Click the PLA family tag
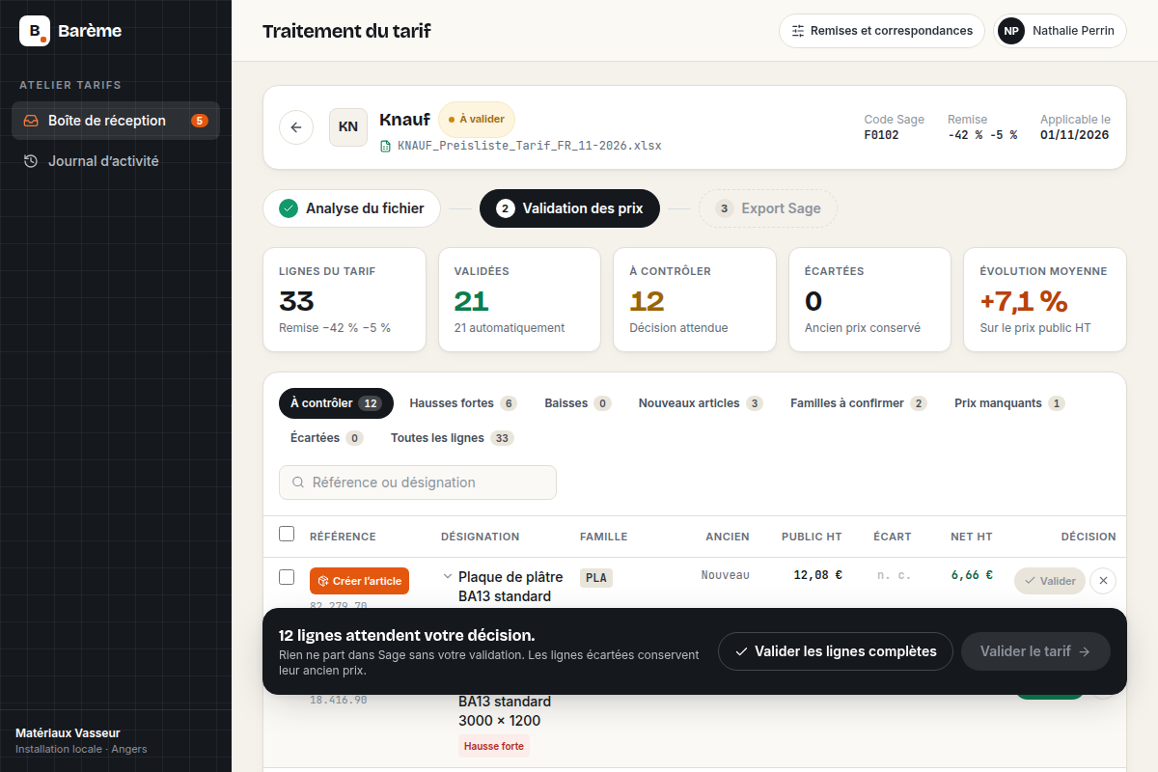 point(596,578)
